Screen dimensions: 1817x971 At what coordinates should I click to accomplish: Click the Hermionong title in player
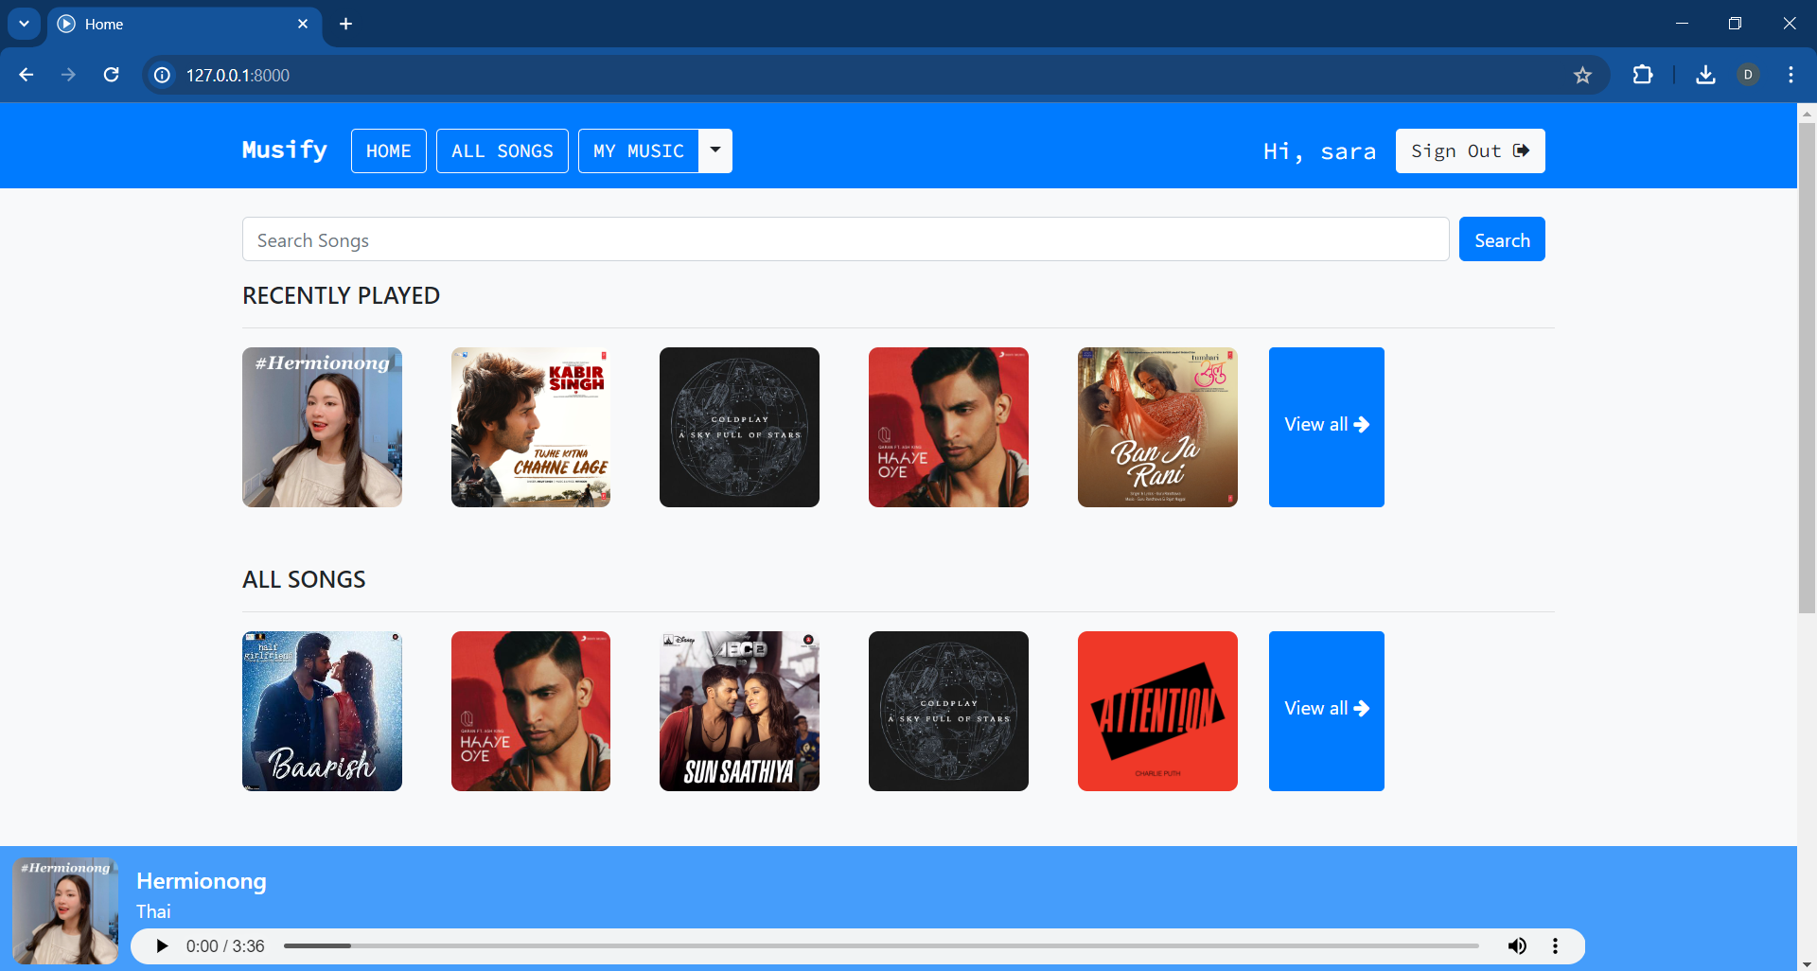tap(202, 881)
